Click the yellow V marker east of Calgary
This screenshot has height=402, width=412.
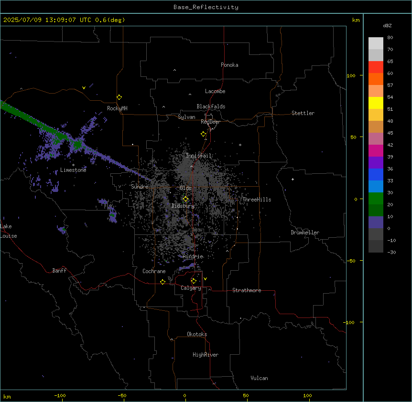point(205,279)
